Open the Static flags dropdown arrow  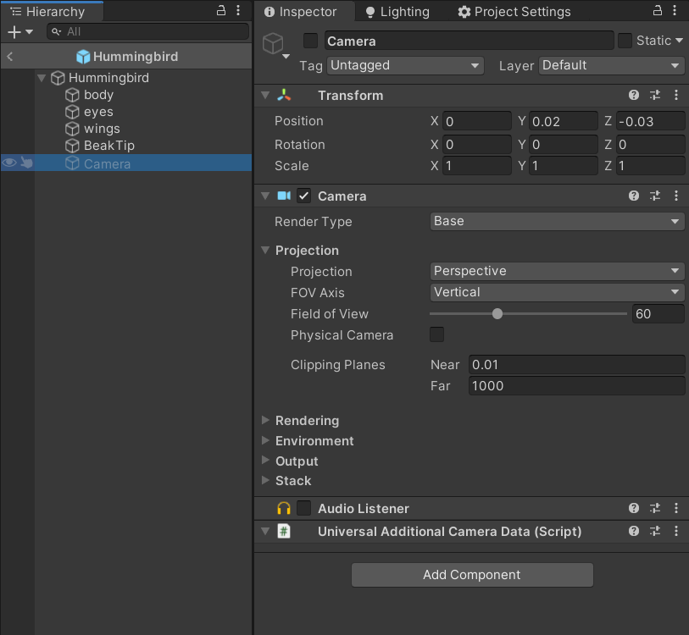tap(680, 41)
